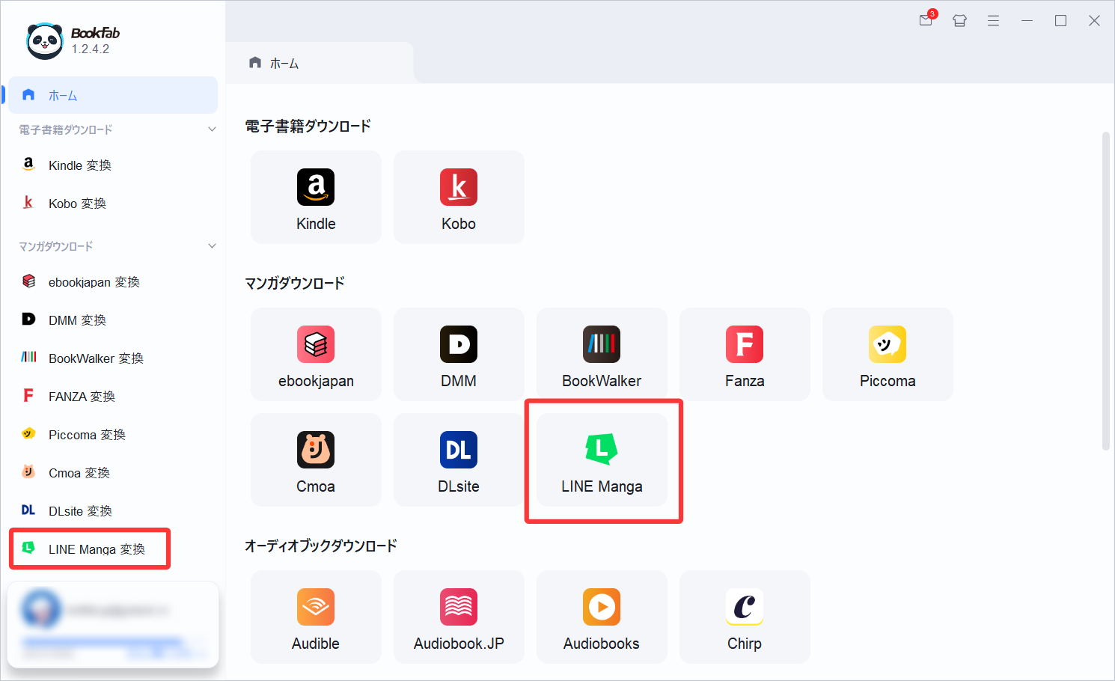Click the t-shirt skin icon in title bar
This screenshot has height=681, width=1115.
959,21
